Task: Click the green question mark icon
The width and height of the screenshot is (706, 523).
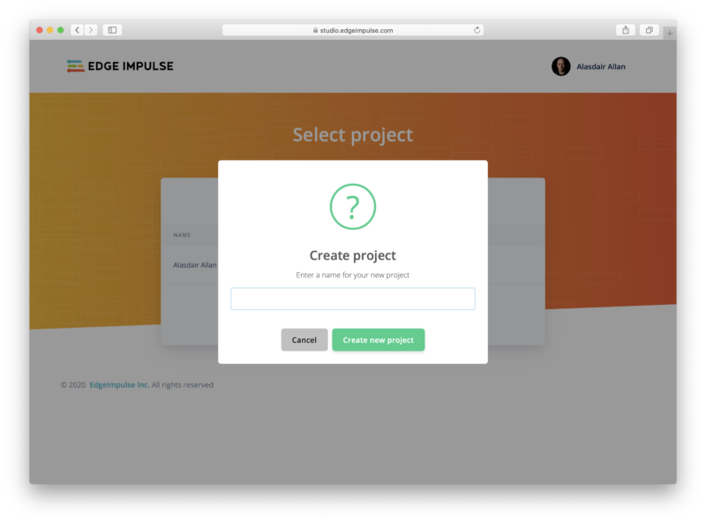Action: coord(352,205)
